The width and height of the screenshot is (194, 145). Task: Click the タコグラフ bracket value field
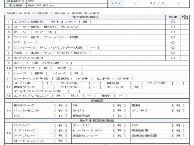(45, 68)
